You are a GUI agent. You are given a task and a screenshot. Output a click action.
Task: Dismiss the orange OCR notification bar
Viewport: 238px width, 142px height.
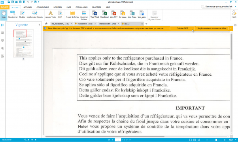(x=231, y=28)
